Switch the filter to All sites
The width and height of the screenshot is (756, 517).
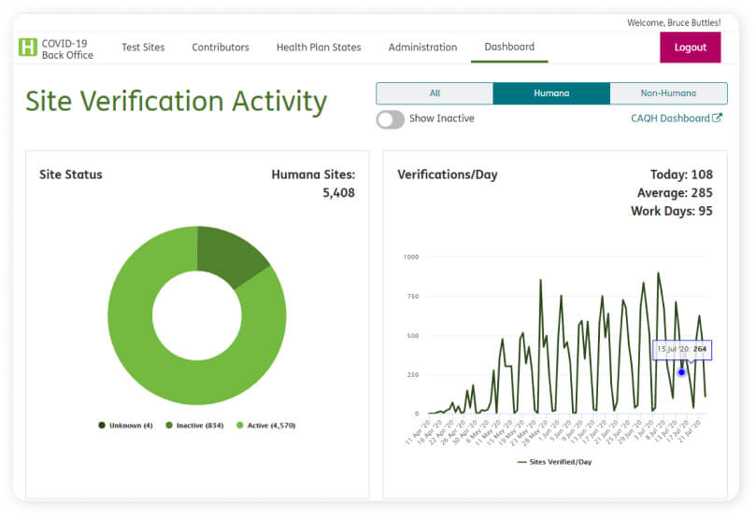(435, 93)
